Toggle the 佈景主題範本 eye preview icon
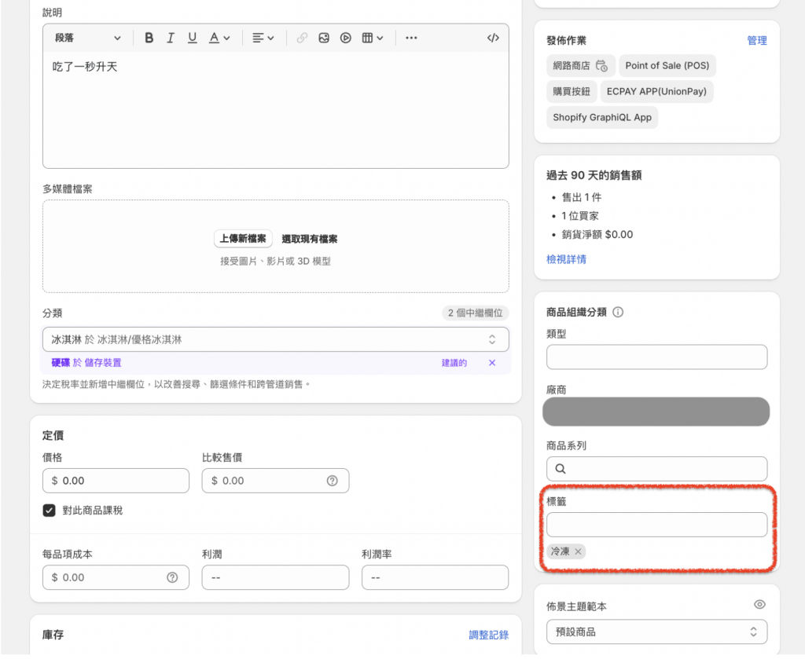The height and width of the screenshot is (659, 805). [x=759, y=605]
